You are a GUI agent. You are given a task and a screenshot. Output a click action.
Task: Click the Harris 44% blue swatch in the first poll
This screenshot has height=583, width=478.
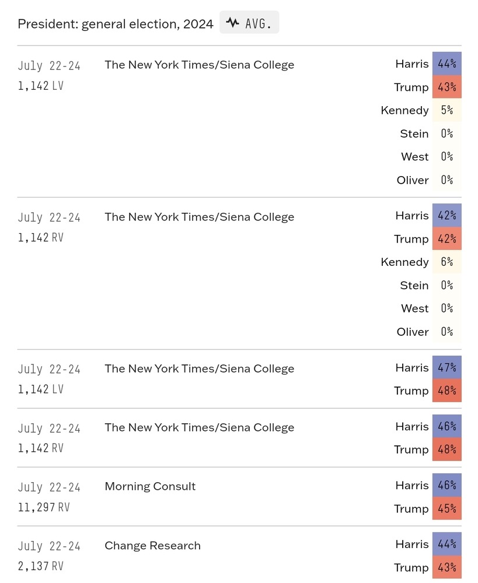click(446, 64)
